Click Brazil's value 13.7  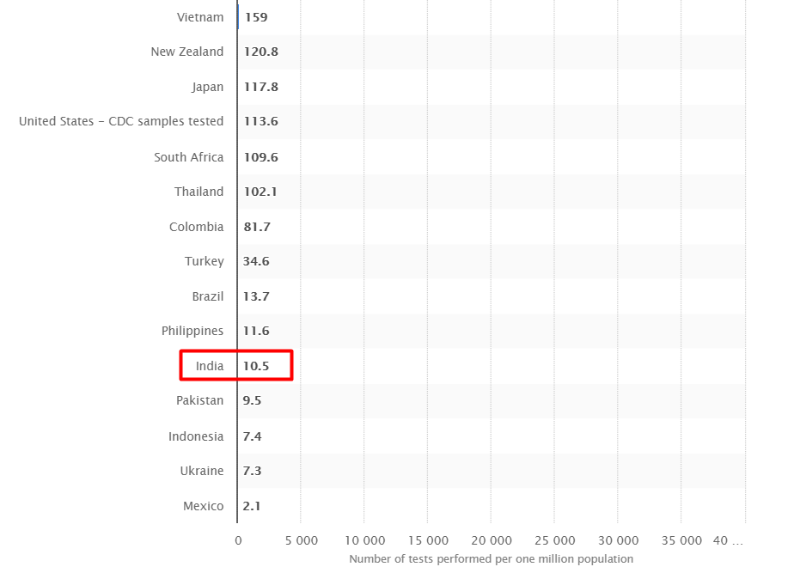[256, 296]
